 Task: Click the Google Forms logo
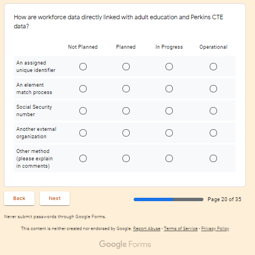click(125, 244)
